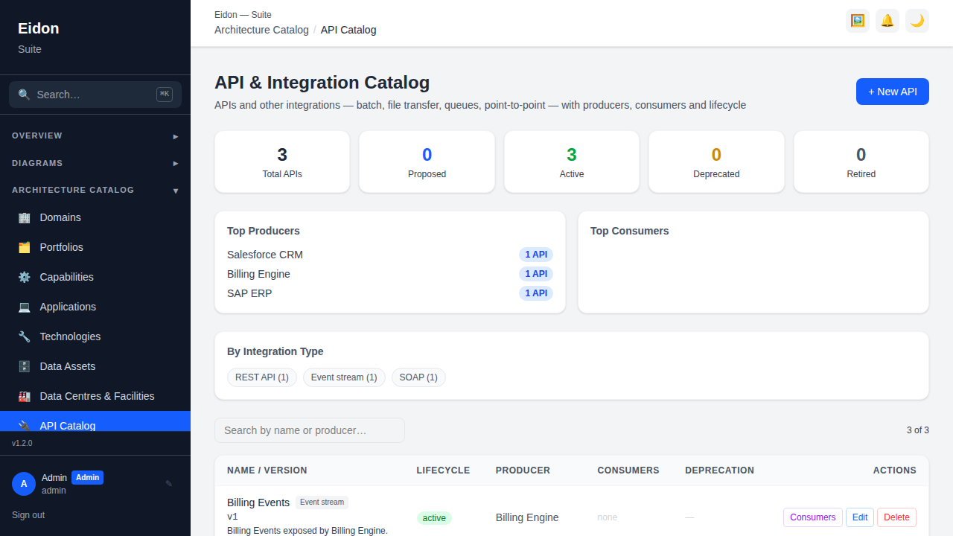Click the Event stream tag on Billing Events
The height and width of the screenshot is (536, 953).
click(x=322, y=502)
